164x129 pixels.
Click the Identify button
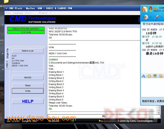pos(28,77)
